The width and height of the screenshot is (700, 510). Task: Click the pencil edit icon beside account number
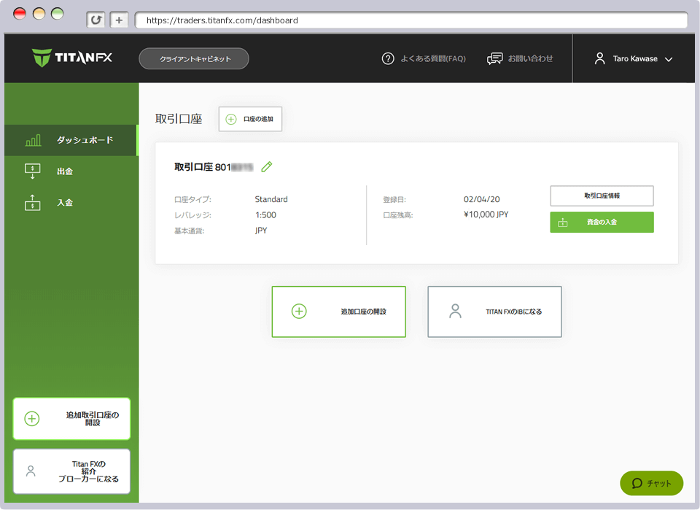pos(267,167)
